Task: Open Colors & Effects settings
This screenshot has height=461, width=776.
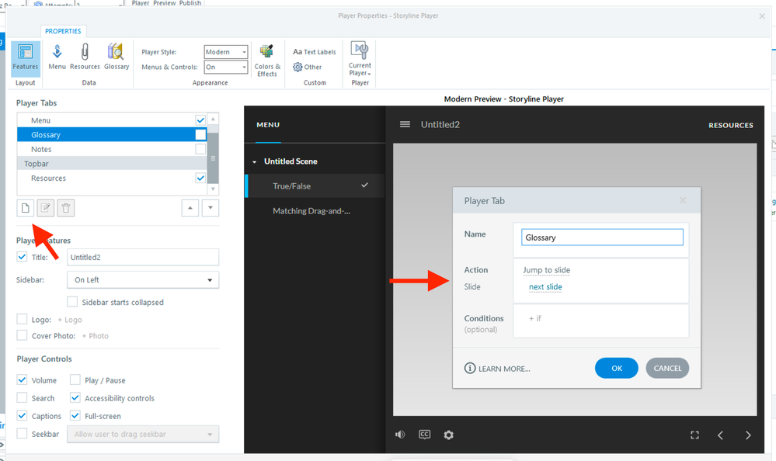Action: (x=266, y=59)
